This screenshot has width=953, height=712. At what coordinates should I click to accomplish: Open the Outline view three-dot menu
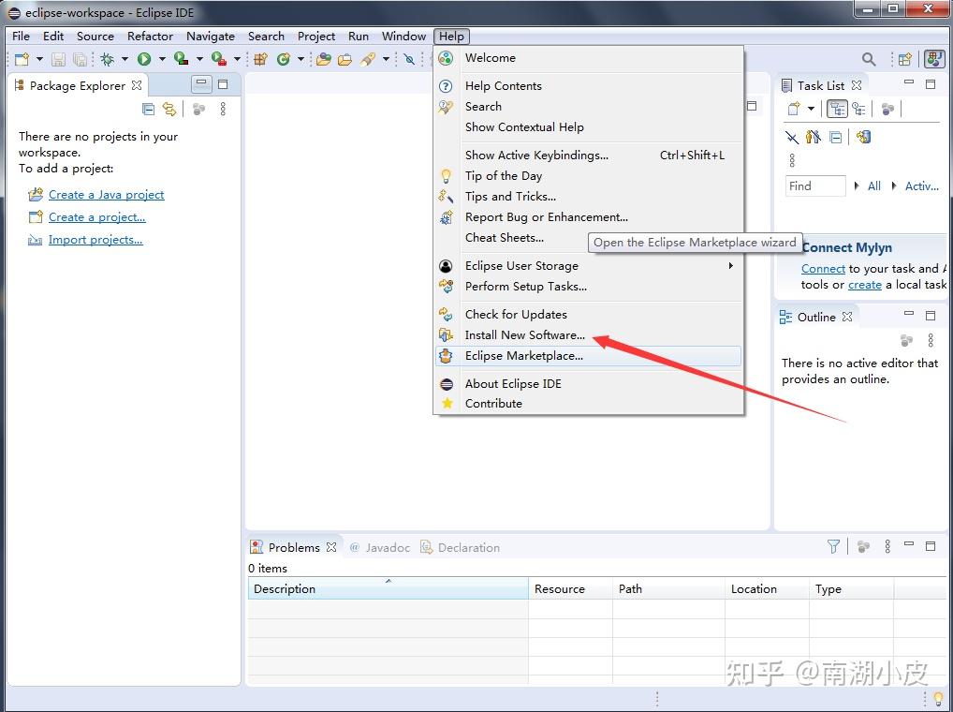[x=931, y=340]
